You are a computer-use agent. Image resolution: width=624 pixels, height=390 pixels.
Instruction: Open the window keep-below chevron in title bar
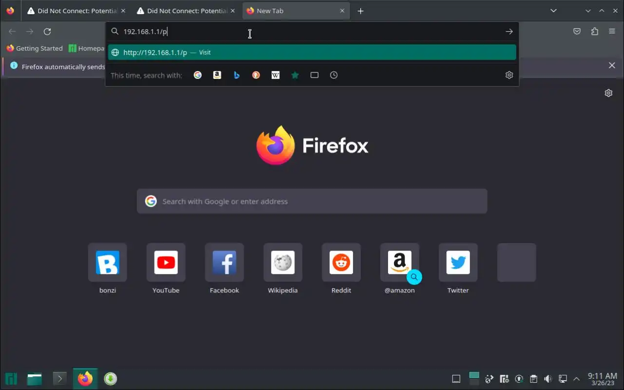(588, 11)
